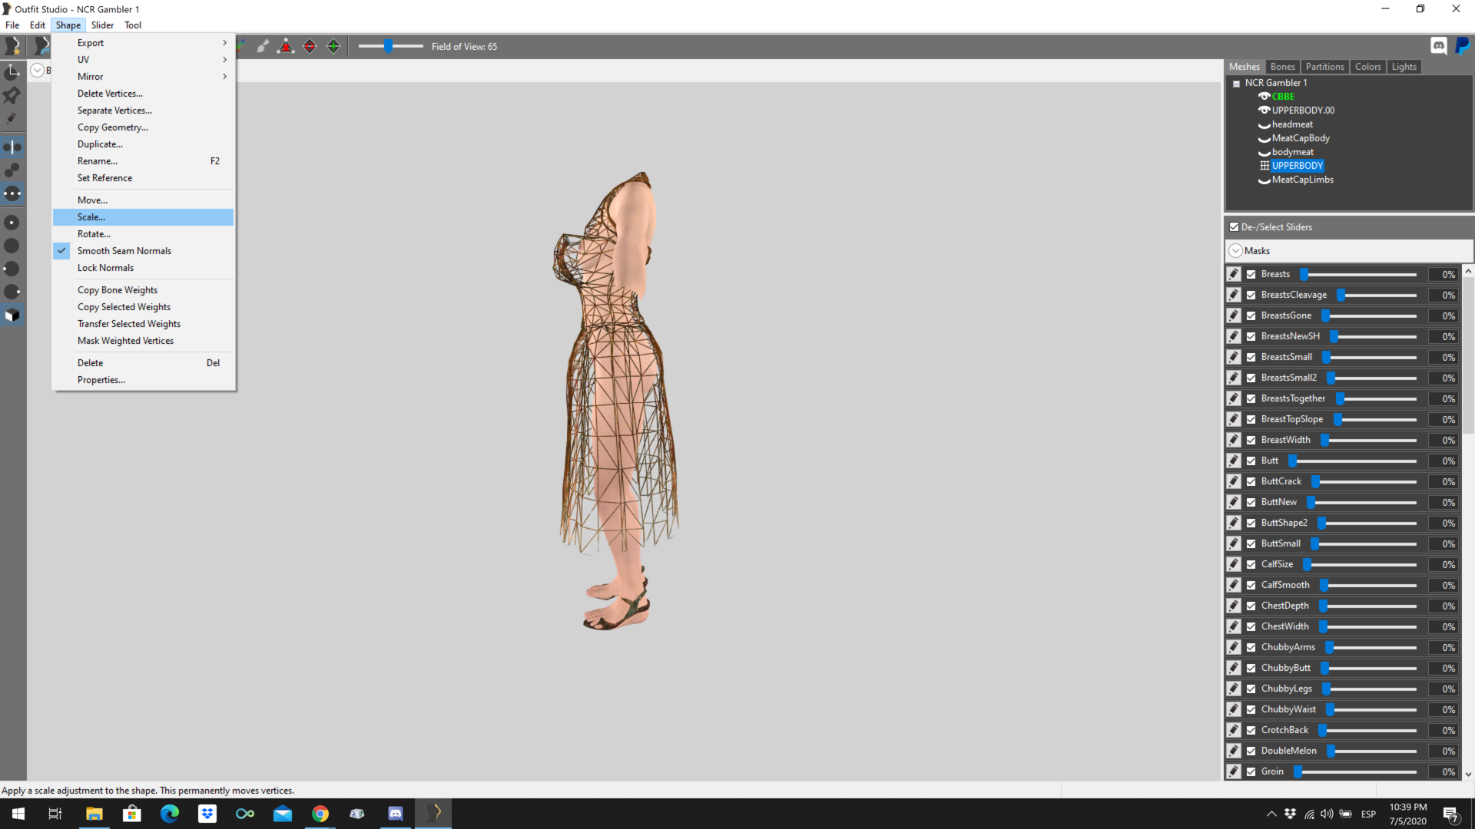The width and height of the screenshot is (1475, 829).
Task: Select the transform tool in left sidebar
Action: (x=12, y=71)
